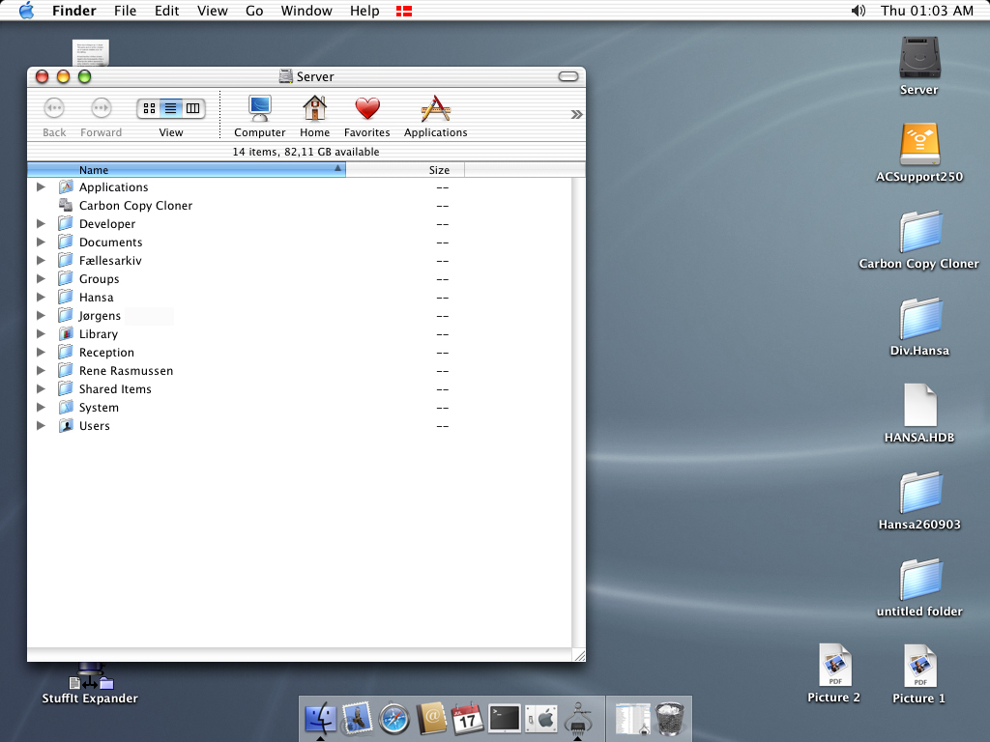Open iCal from the Dock
The height and width of the screenshot is (742, 990).
pyautogui.click(x=467, y=719)
